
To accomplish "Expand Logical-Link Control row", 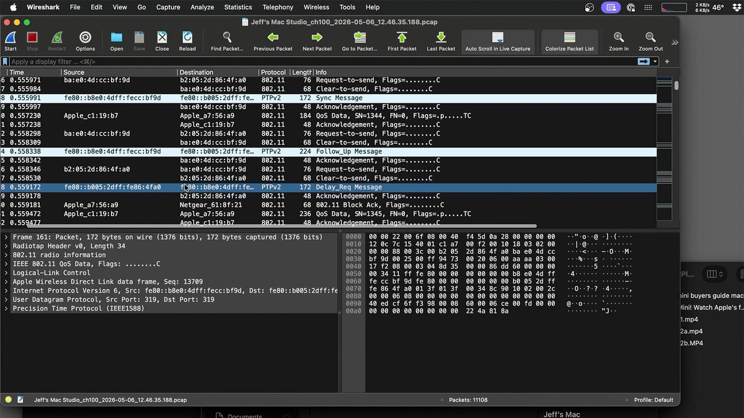I will pos(6,272).
